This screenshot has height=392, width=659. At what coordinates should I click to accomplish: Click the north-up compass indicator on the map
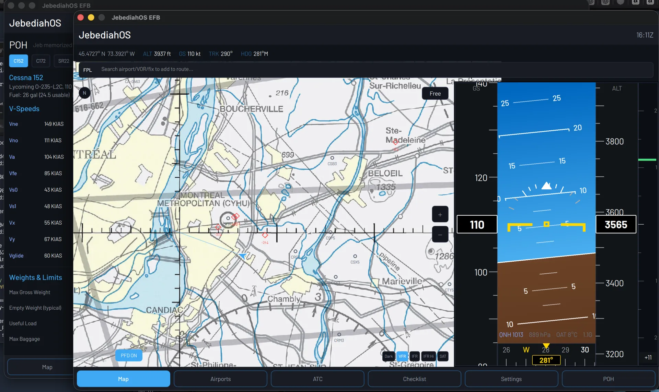coord(84,93)
